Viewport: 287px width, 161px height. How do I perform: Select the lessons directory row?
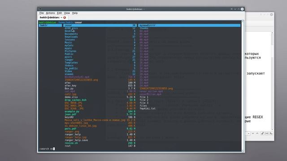tap(100, 40)
